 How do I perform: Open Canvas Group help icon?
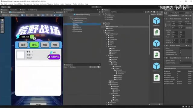tap(186, 46)
